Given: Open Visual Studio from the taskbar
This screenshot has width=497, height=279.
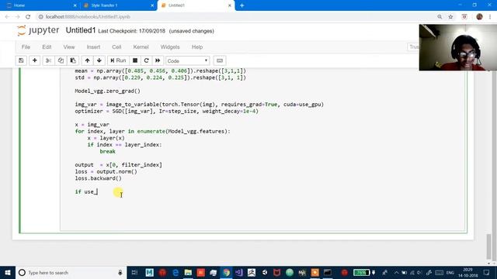Looking at the screenshot, I should tap(238, 272).
